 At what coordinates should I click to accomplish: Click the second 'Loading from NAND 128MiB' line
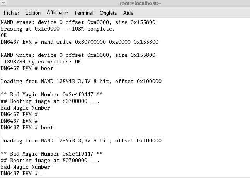(x=81, y=140)
